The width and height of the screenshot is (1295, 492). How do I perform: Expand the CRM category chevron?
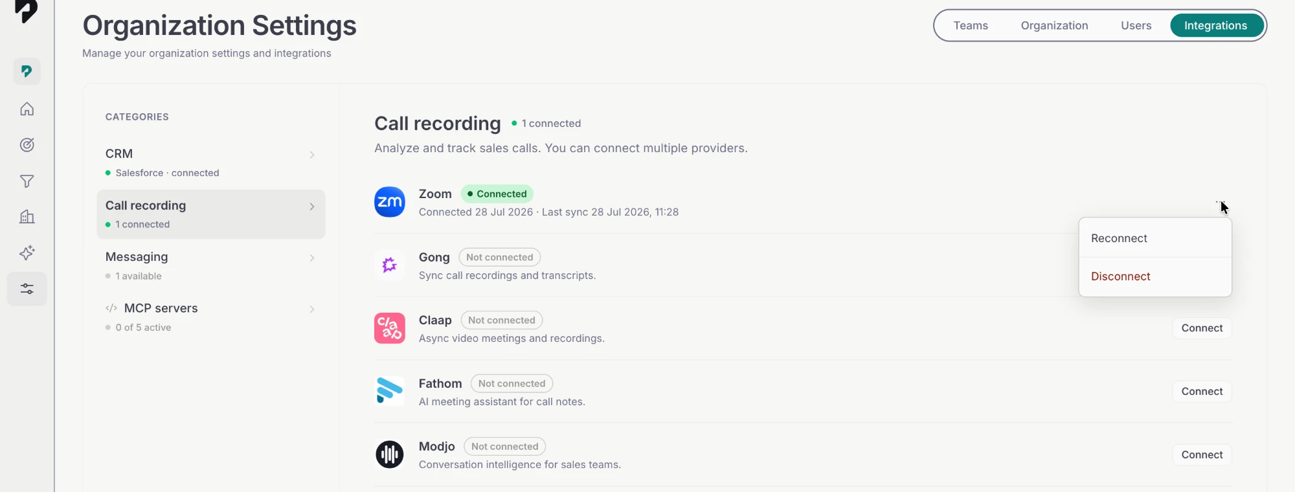[x=312, y=155]
